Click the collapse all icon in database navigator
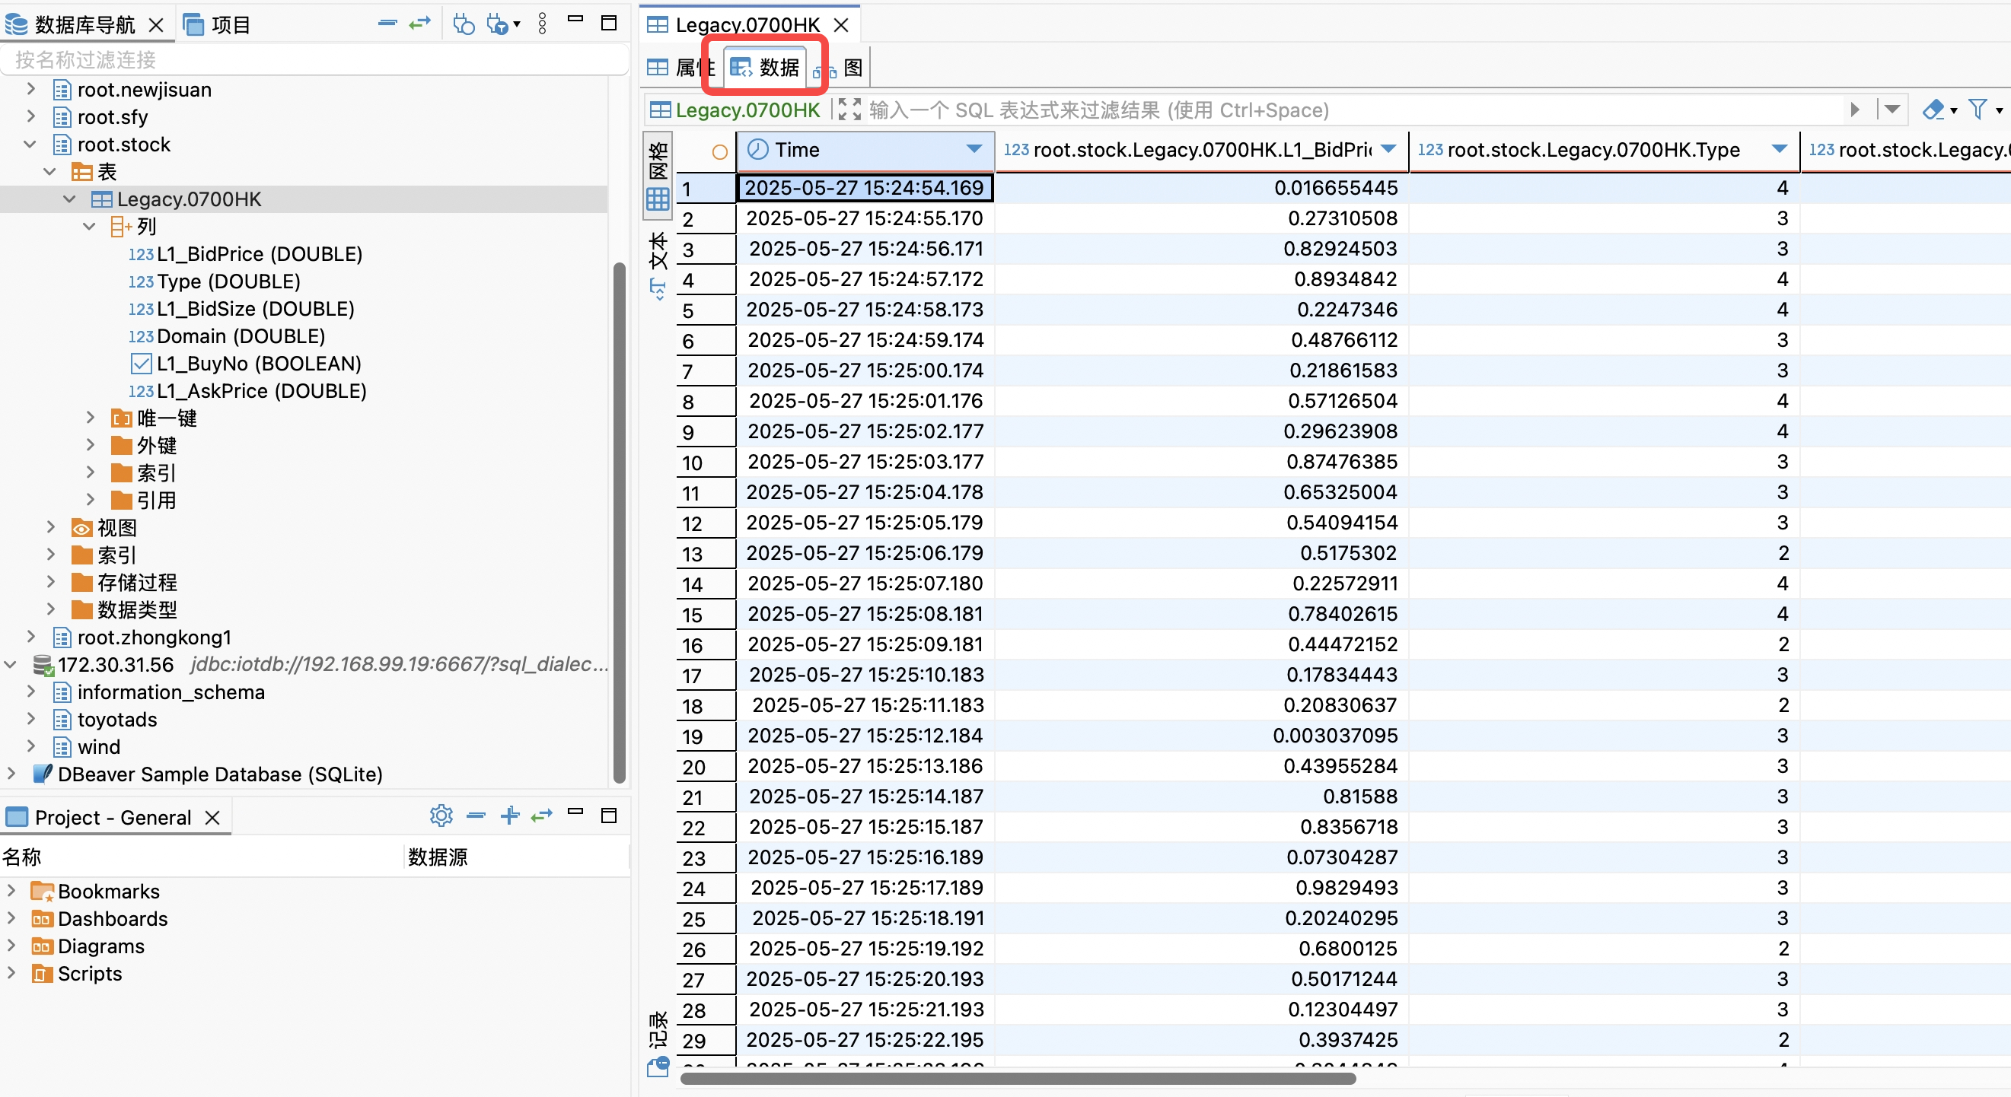Screen dimensions: 2011x1097 [x=387, y=24]
